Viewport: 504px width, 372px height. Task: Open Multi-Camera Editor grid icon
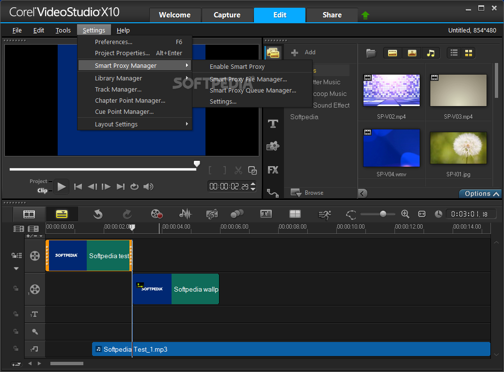click(295, 214)
